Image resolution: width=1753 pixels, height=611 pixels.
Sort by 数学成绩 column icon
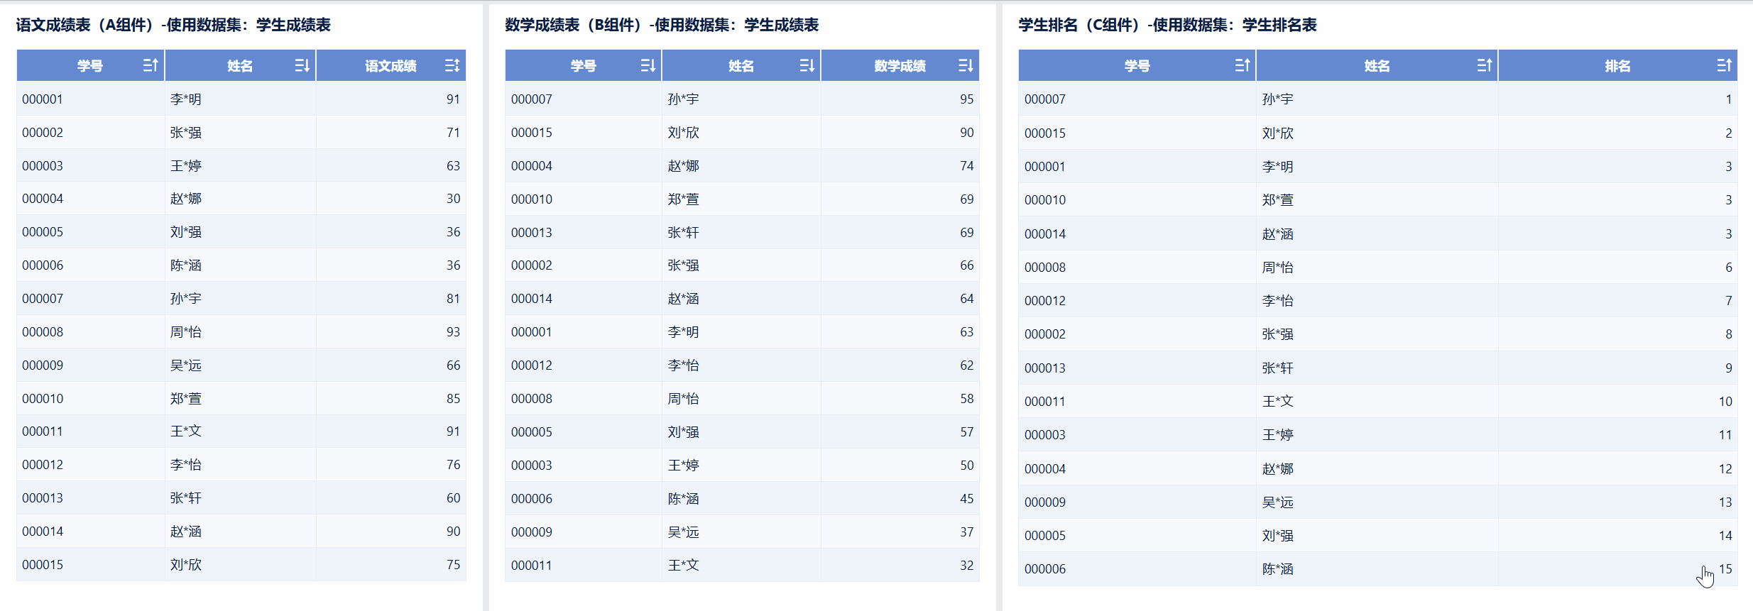click(966, 65)
